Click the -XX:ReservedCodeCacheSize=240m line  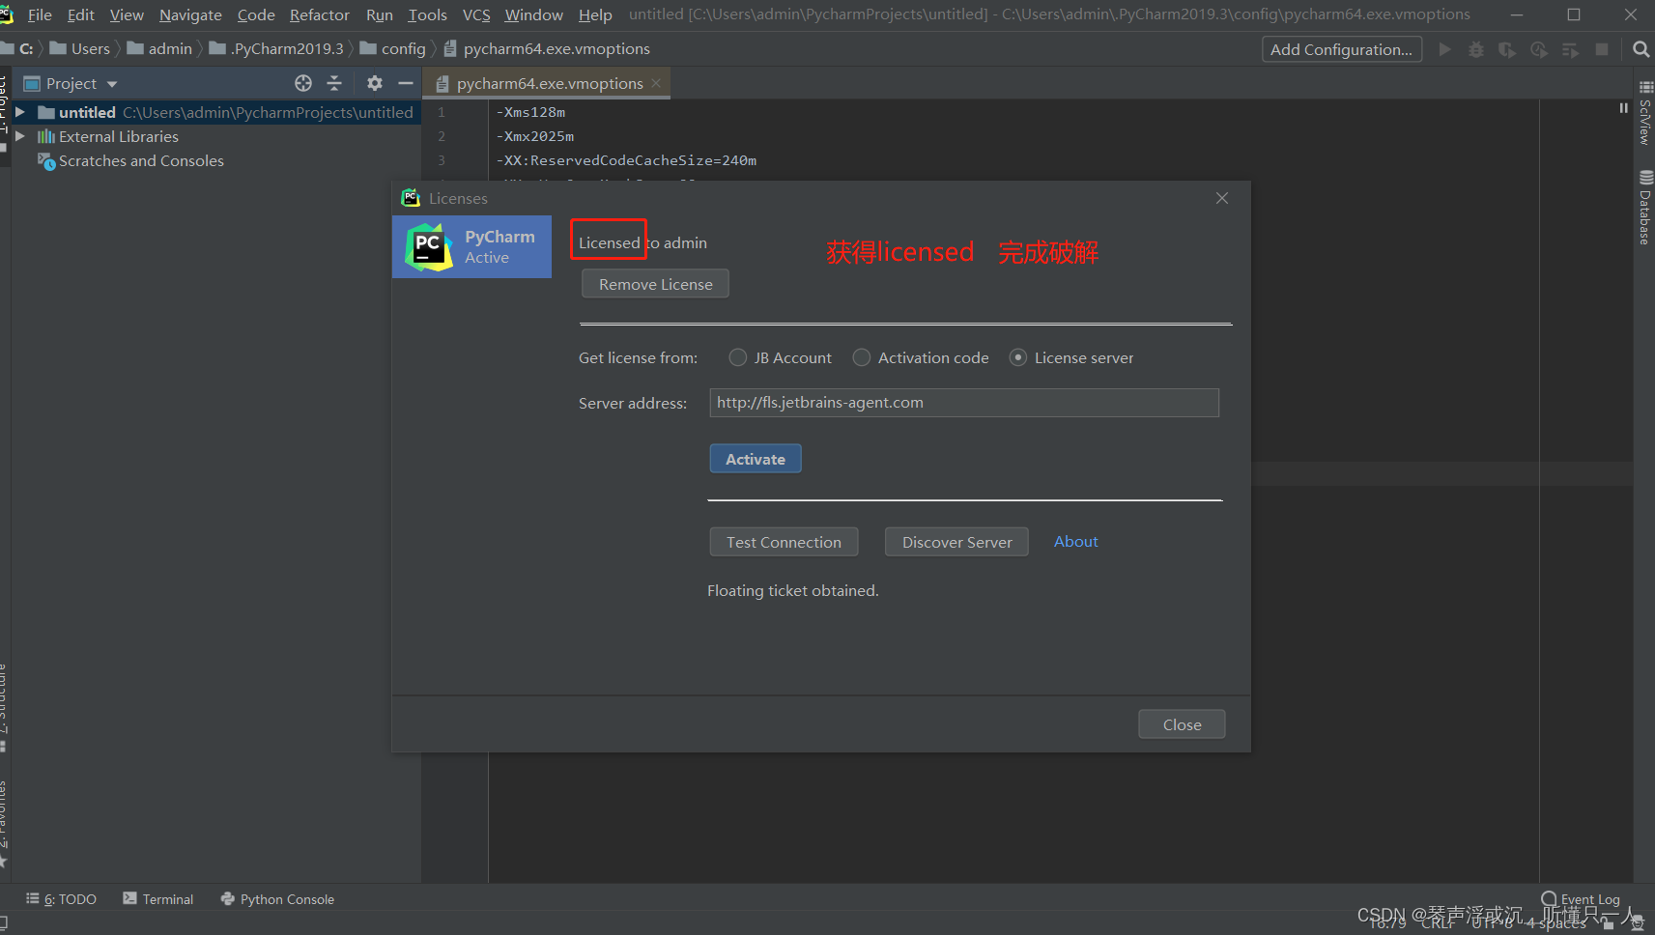626,160
